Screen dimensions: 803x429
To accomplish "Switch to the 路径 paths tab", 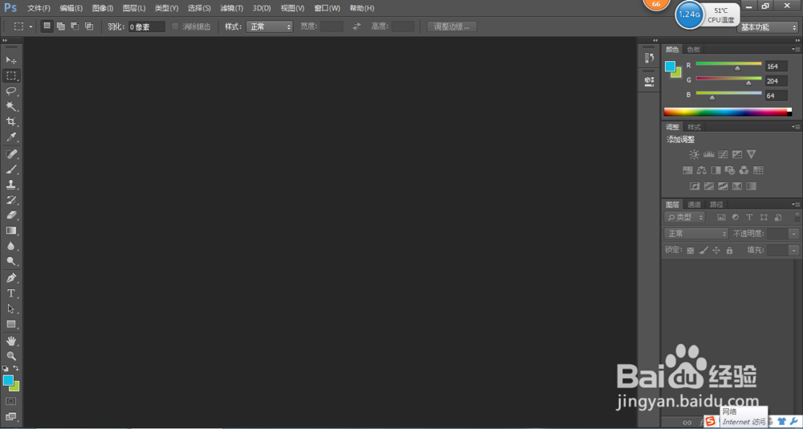I will click(716, 204).
